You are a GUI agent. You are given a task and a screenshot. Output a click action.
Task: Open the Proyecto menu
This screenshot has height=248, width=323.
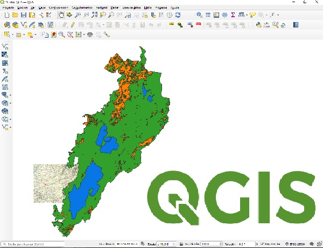[8, 8]
